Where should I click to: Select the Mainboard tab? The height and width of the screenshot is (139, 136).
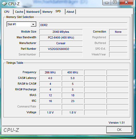tap(33, 12)
